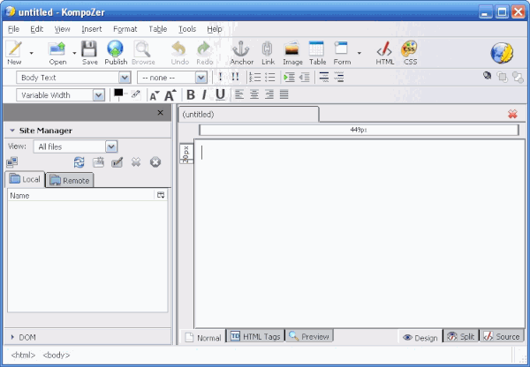Click the Open file toolbar icon
Screen dimensions: 530x367
pos(57,53)
